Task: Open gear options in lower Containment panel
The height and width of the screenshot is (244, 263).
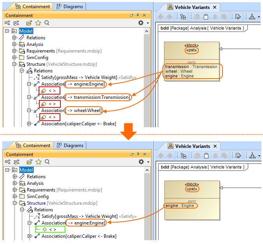Action: (x=141, y=162)
